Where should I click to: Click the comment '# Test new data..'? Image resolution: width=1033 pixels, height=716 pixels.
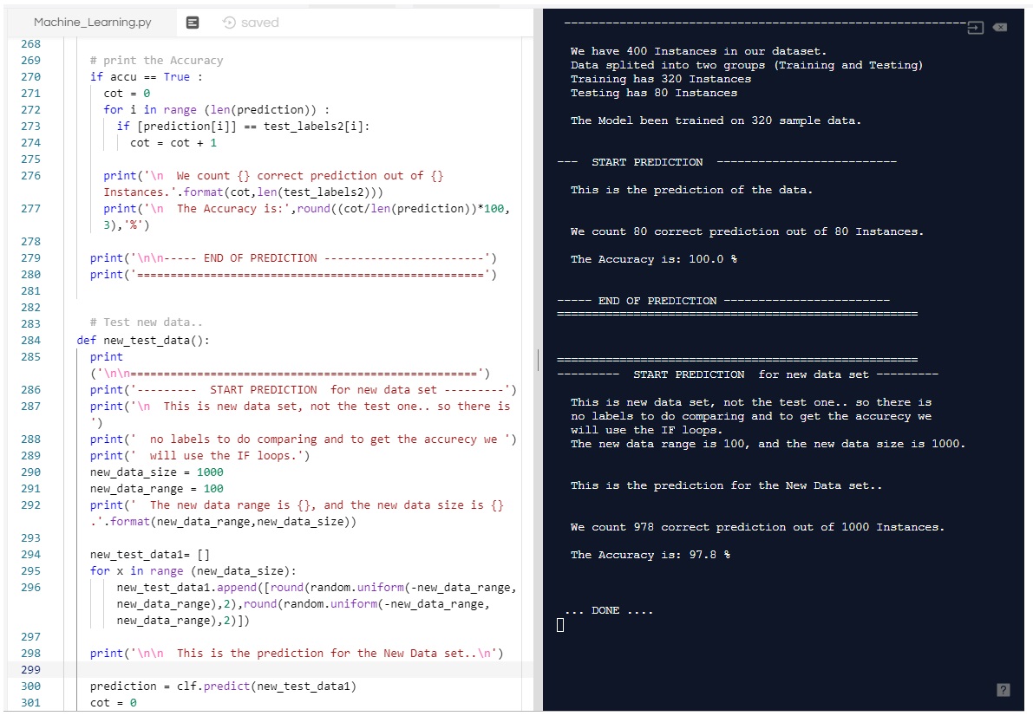(x=147, y=322)
